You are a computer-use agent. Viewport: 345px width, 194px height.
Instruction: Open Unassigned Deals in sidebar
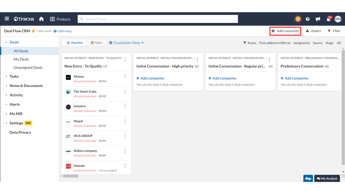[x=28, y=68]
